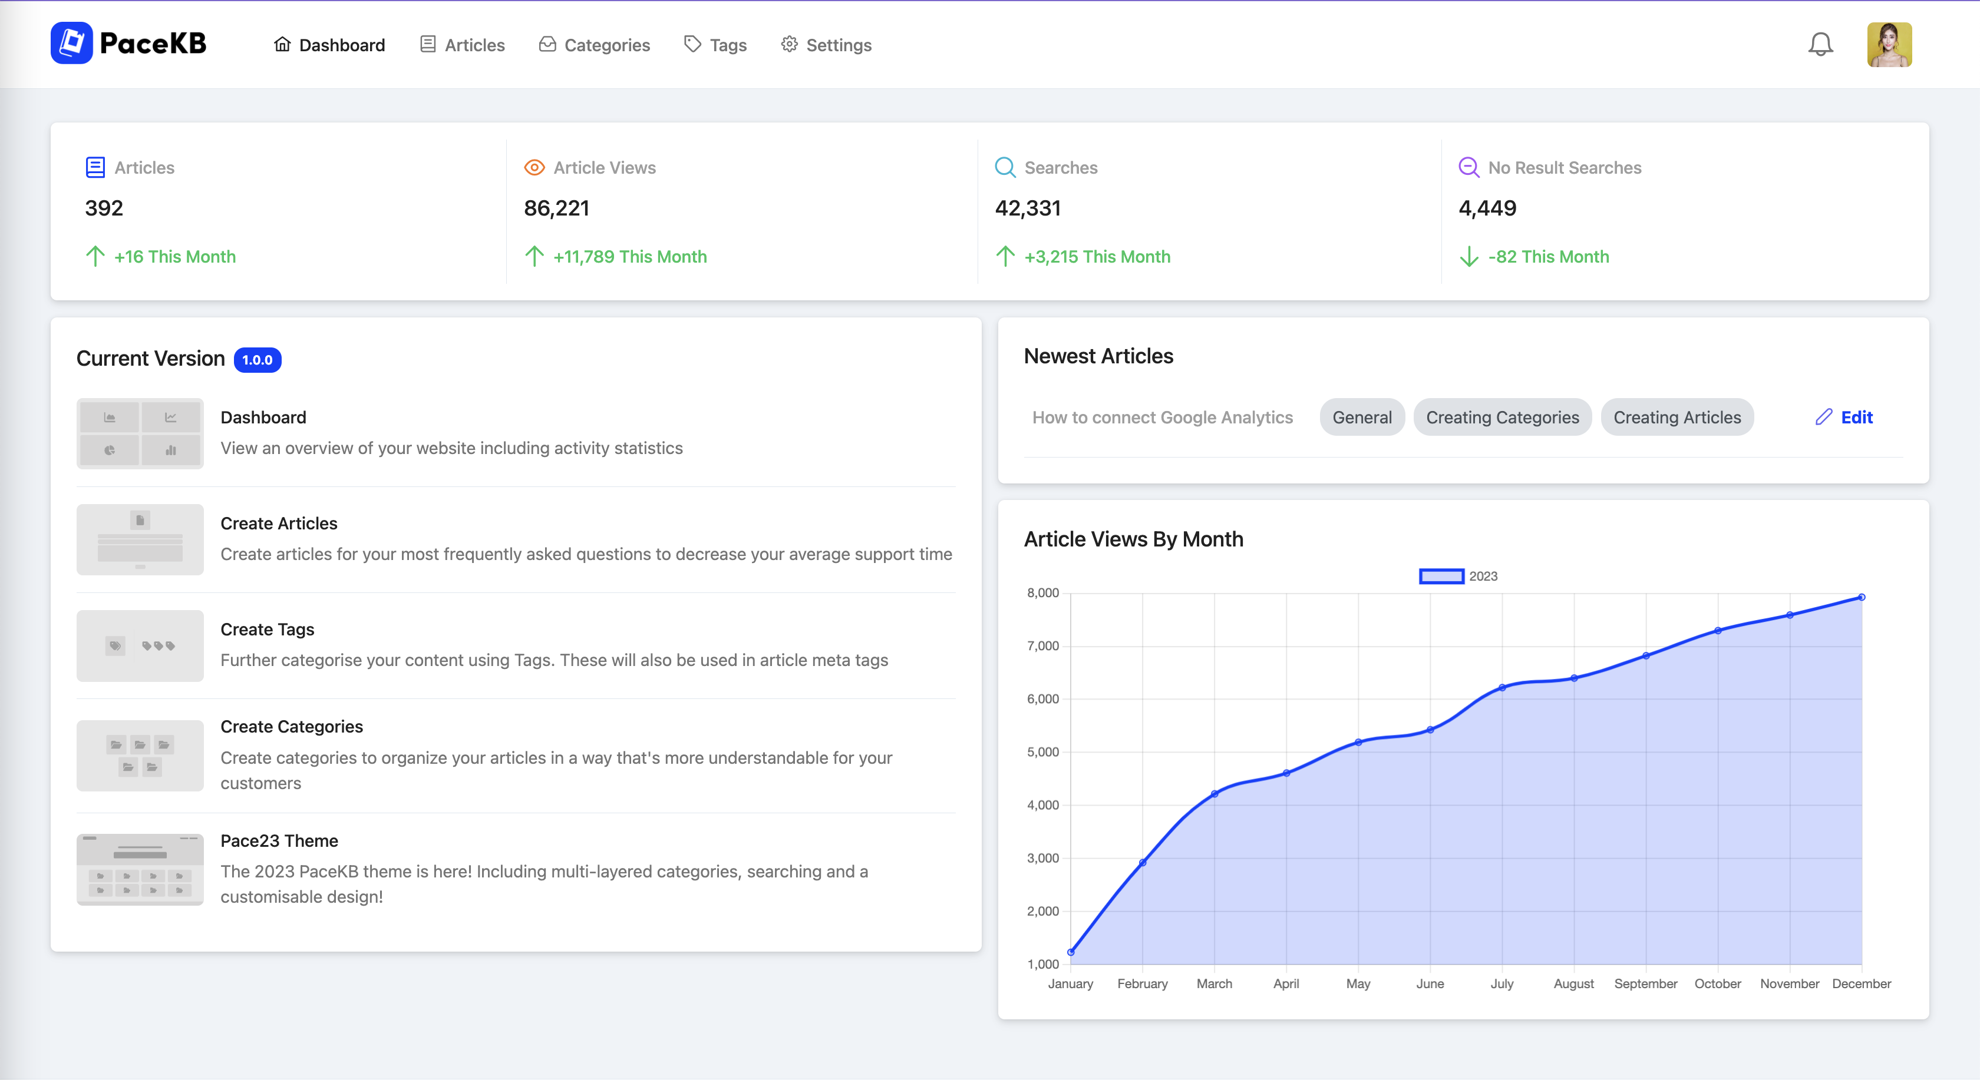Click the PaceKB logo icon
This screenshot has width=1980, height=1080.
click(x=71, y=43)
